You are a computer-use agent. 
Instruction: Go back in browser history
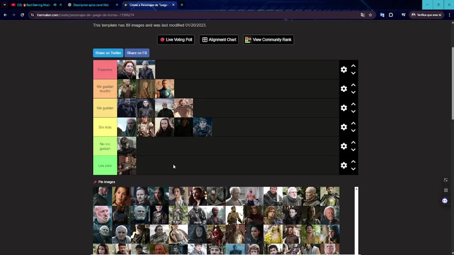point(5,15)
